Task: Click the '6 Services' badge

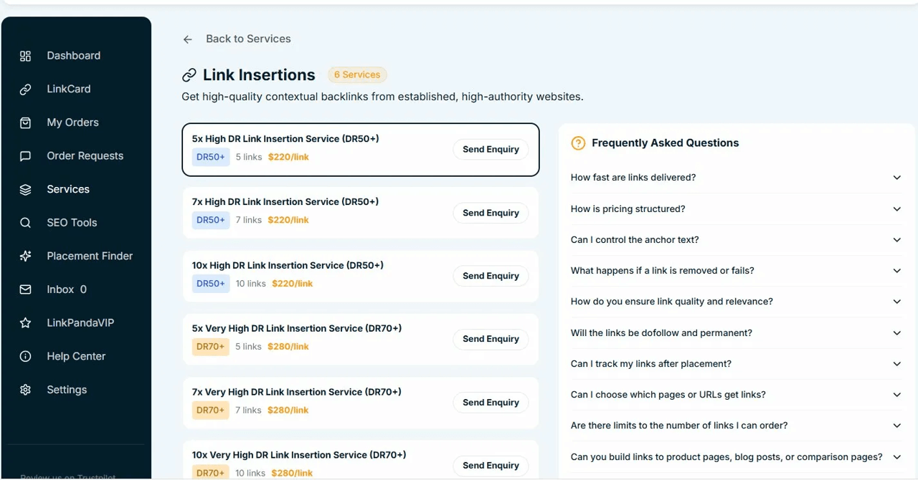Action: click(x=357, y=75)
